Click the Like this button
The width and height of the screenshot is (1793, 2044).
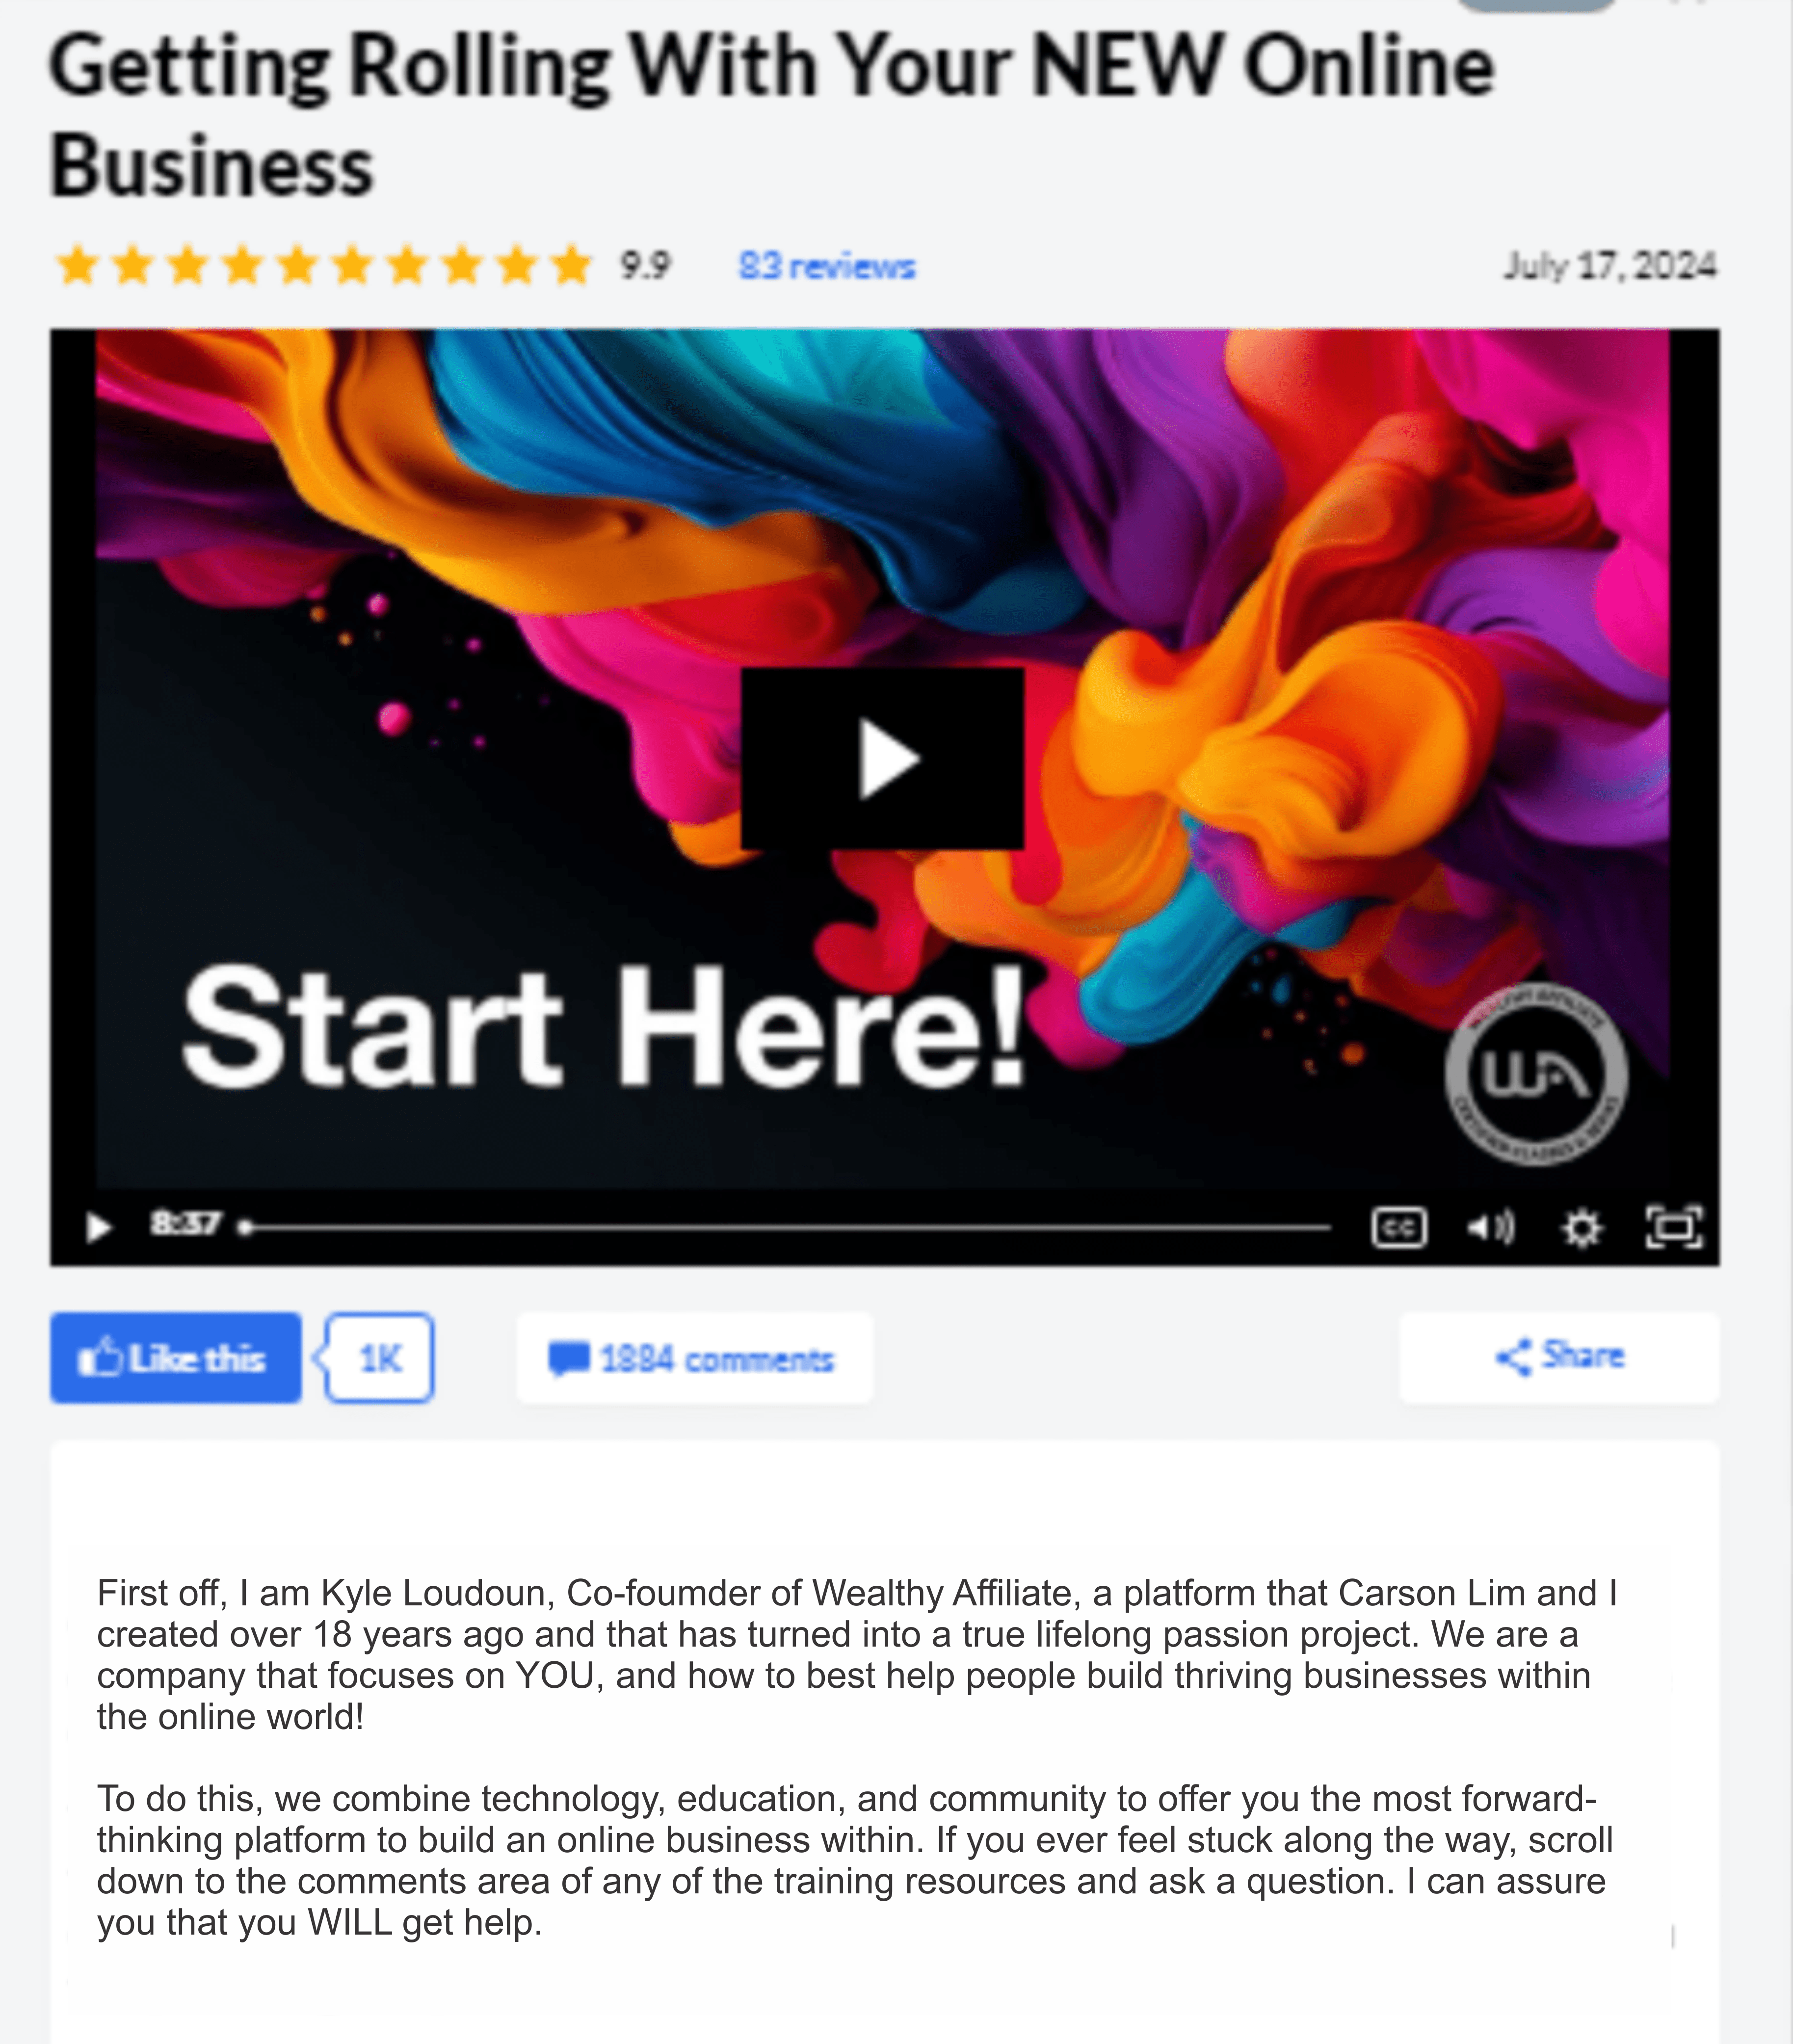coord(176,1358)
